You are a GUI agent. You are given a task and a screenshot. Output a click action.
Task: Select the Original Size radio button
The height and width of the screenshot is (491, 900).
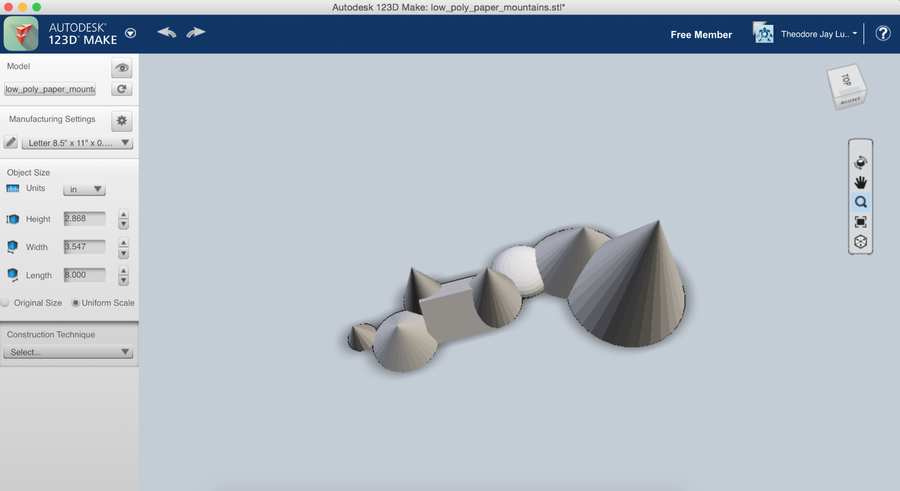point(5,303)
